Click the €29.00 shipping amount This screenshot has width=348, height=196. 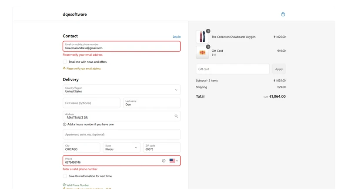pos(281,87)
